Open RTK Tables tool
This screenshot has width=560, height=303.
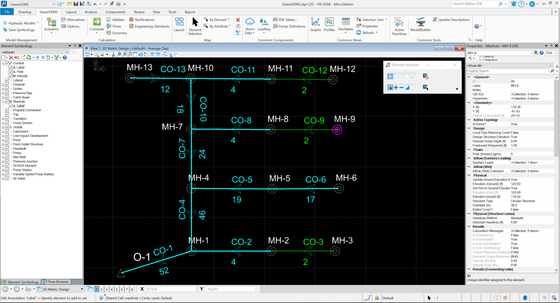[285, 20]
